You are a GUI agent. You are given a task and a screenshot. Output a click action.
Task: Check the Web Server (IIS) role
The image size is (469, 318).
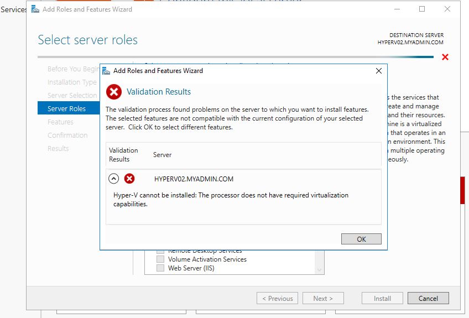[x=160, y=268]
